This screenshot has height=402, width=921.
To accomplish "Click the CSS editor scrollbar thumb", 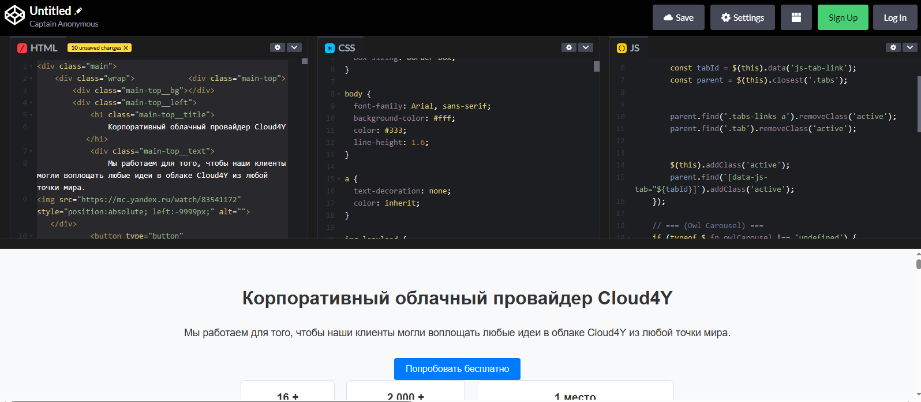I will tap(597, 66).
